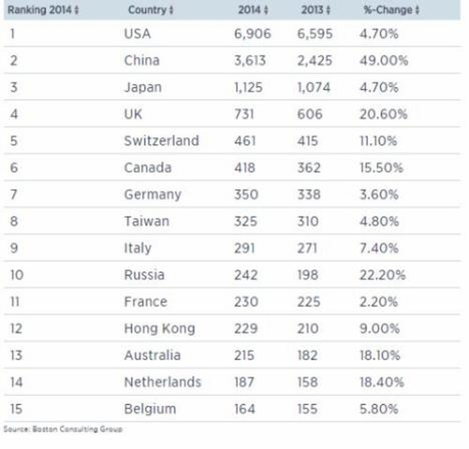Select the China row's 49.00% cell
The image size is (469, 449).
coord(384,60)
